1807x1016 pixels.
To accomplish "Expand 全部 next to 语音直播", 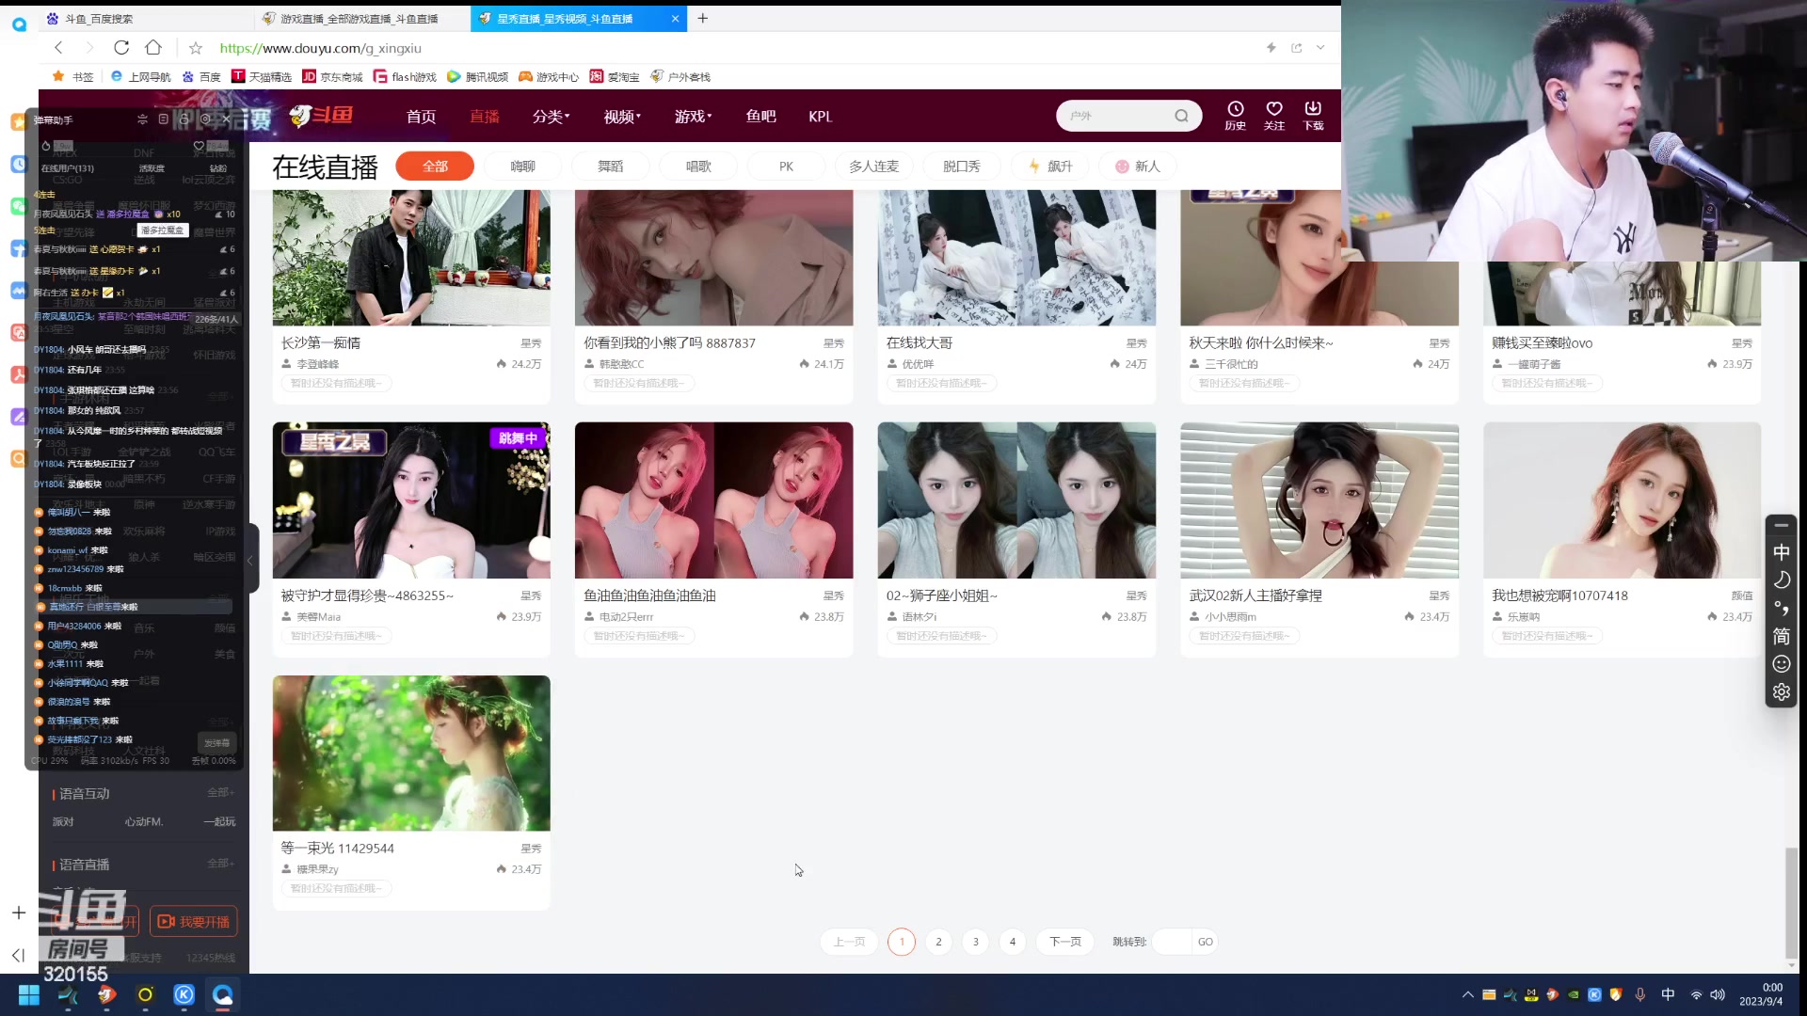I will (x=220, y=864).
